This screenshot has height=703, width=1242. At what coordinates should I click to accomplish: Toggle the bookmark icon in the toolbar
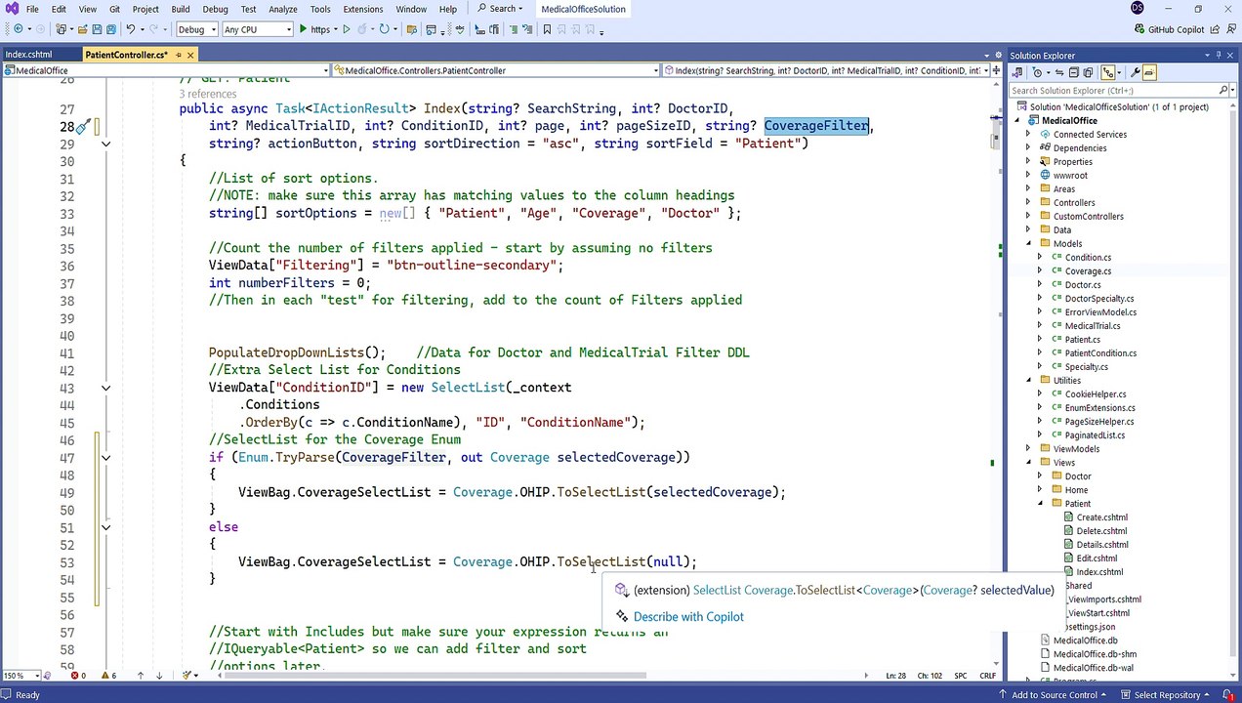(547, 29)
